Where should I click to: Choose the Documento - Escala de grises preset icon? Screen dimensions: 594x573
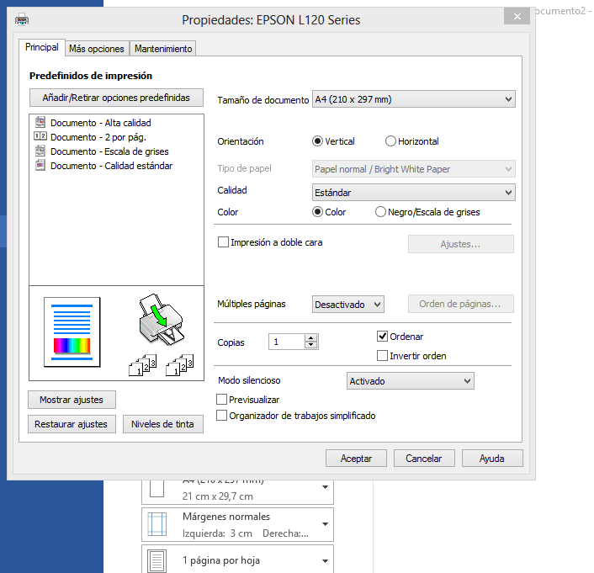[x=40, y=151]
